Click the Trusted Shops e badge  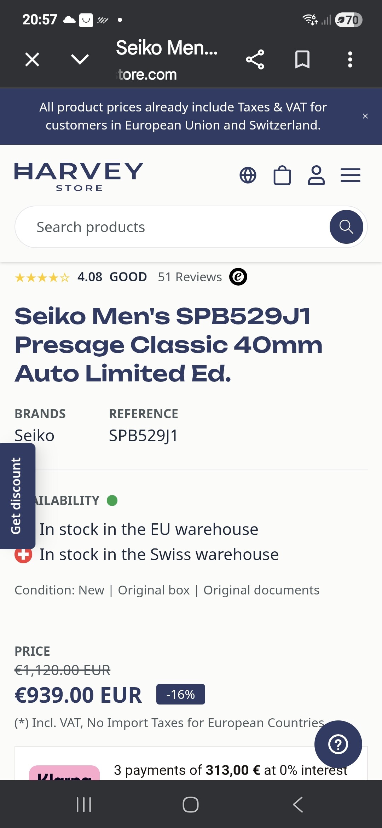238,277
